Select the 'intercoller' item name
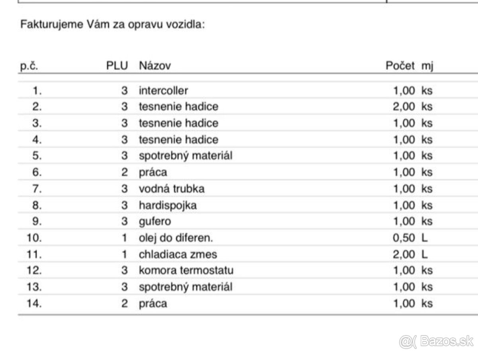This screenshot has height=353, width=478. (x=163, y=90)
